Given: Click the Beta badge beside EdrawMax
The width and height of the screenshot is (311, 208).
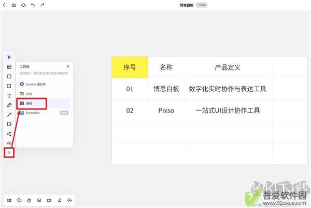Looking at the screenshot, I should coord(64,113).
